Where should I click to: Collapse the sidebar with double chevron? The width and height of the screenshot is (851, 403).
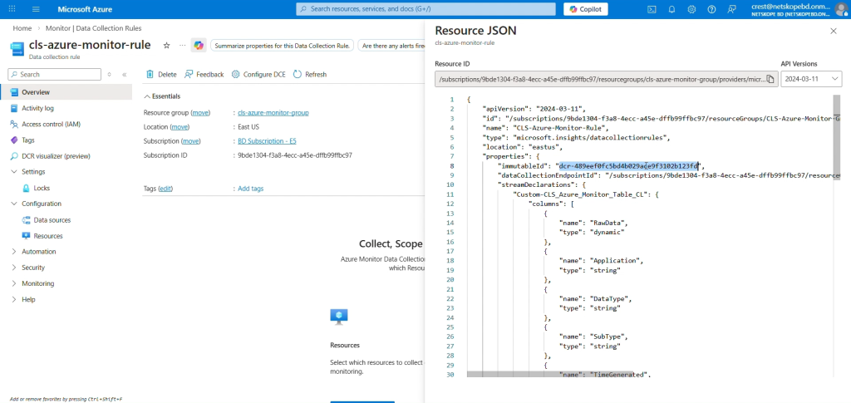tap(125, 74)
